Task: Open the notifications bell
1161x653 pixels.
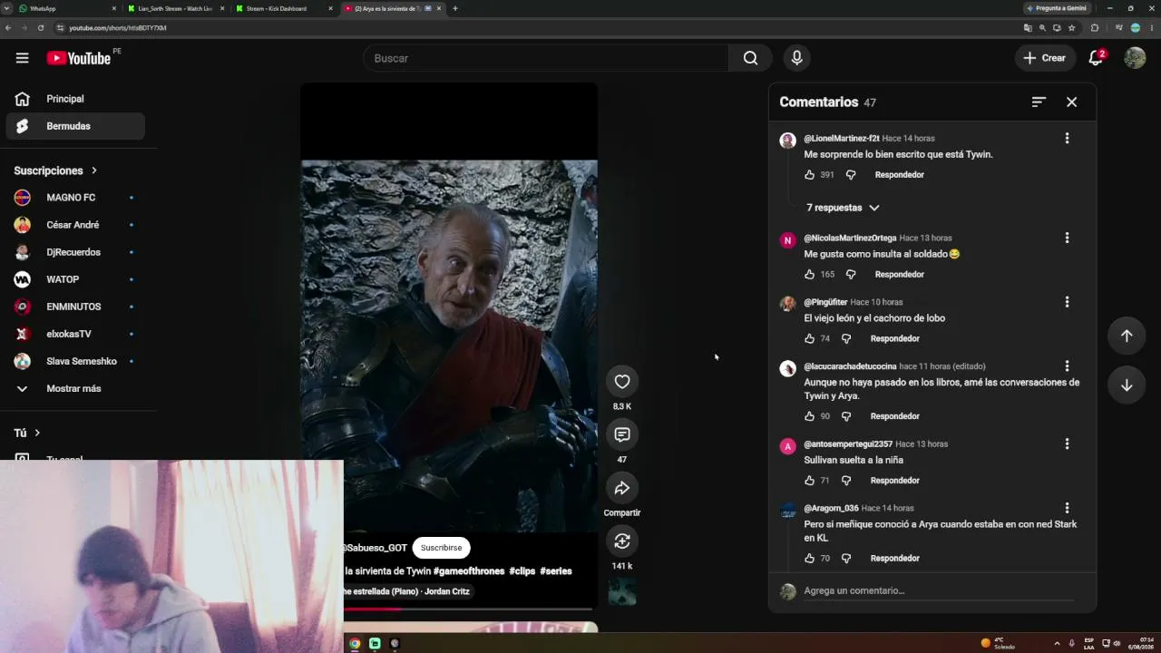Action: (x=1096, y=58)
